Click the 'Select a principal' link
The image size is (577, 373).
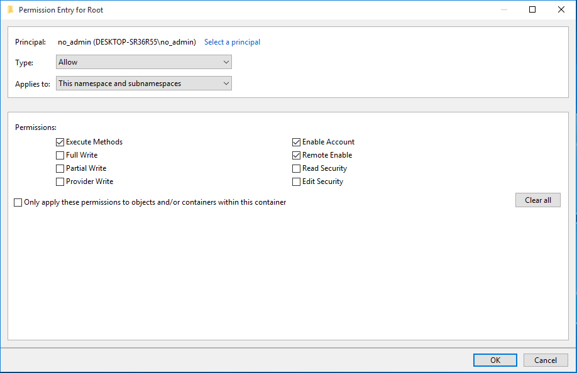coord(232,42)
